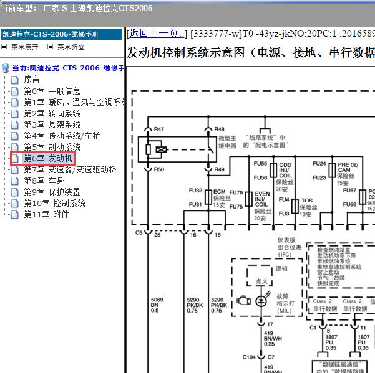The image size is (375, 373).
Task: Click the page icon beside 第0章 一般信息
Action: (x=15, y=91)
